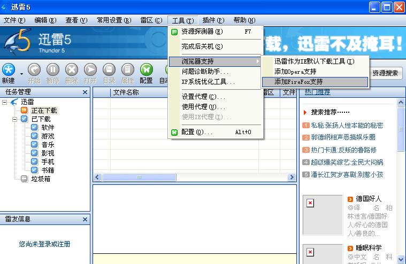The image size is (406, 264).
Task: Click the 迅雷5 Thunder 5 logo
Action: tap(37, 41)
